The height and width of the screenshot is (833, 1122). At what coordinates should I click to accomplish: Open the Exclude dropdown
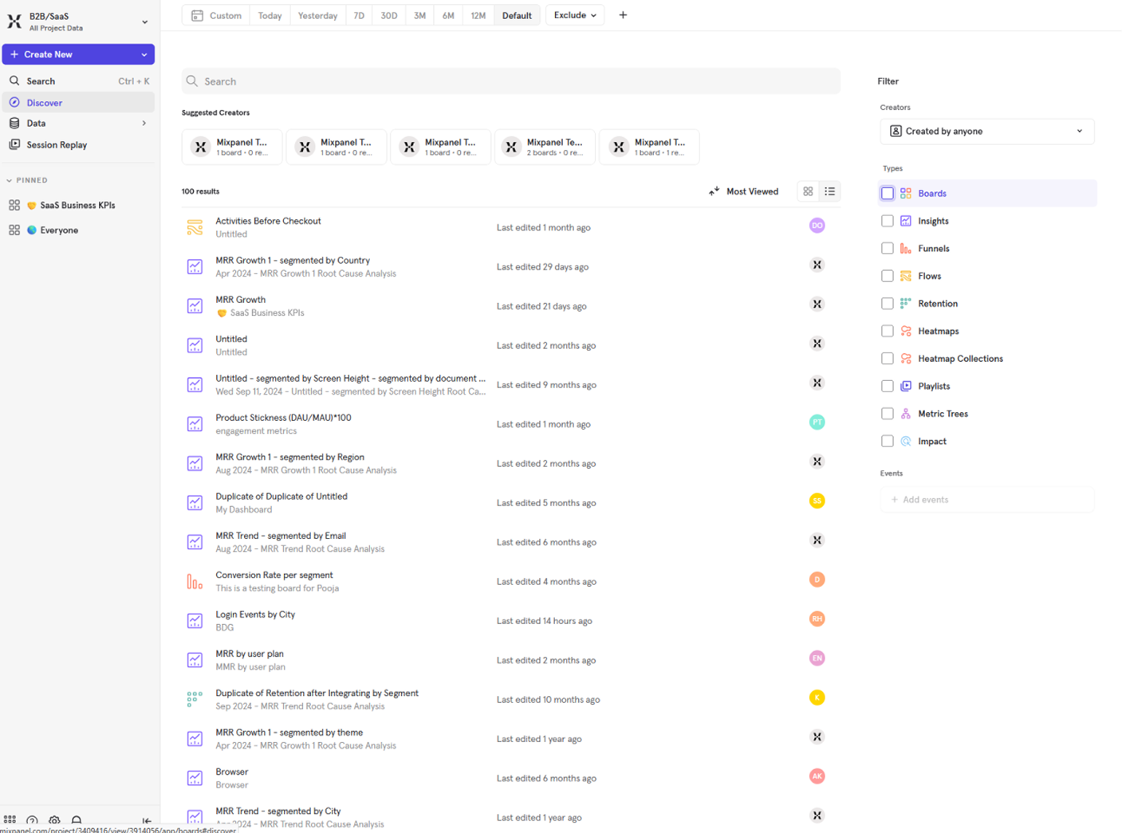point(575,15)
